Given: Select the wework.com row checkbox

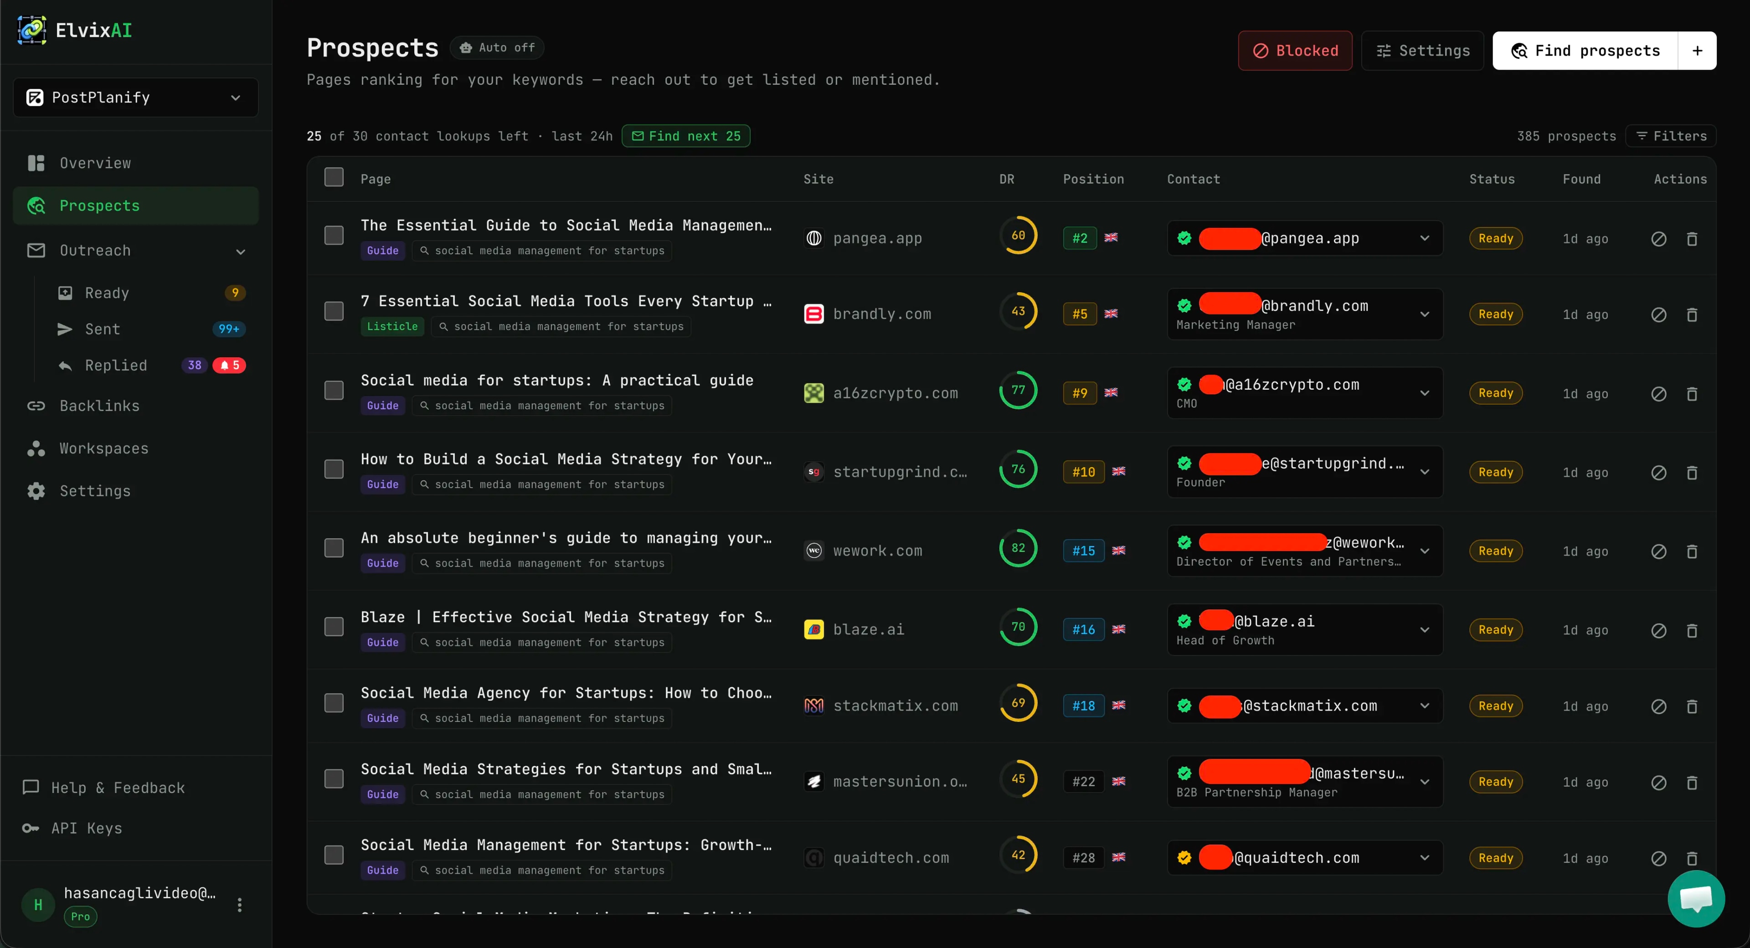Looking at the screenshot, I should coord(334,548).
